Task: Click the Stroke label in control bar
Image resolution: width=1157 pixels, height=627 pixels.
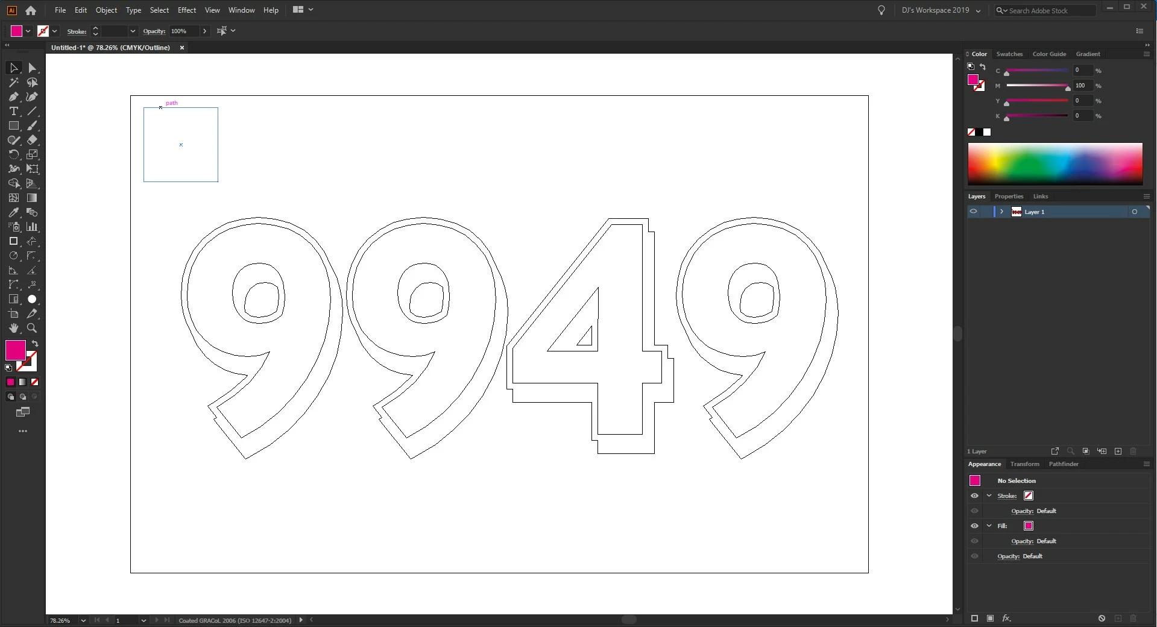Action: pyautogui.click(x=77, y=31)
